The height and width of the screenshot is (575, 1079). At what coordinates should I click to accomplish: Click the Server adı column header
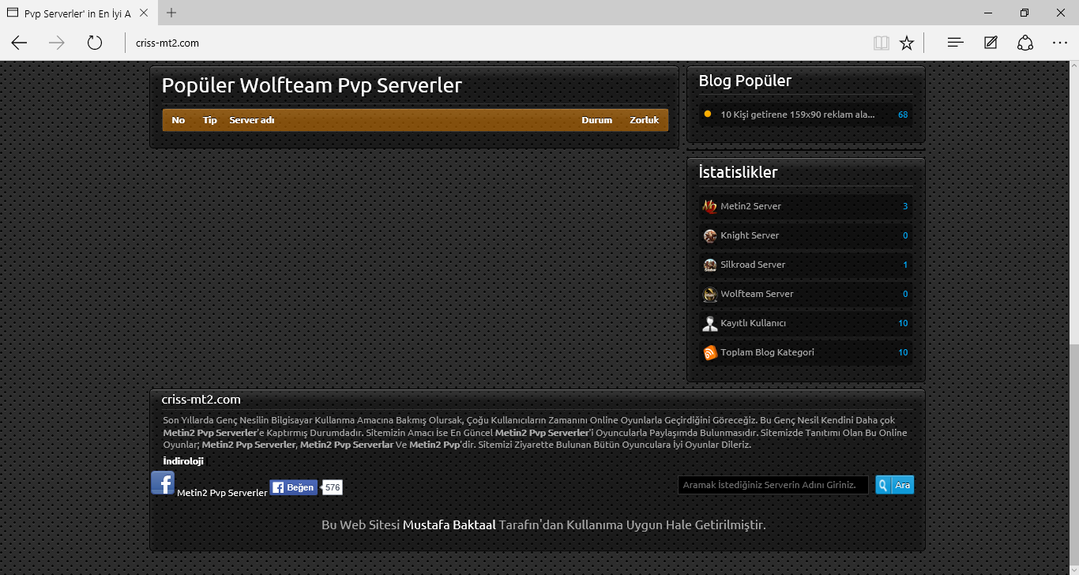252,120
